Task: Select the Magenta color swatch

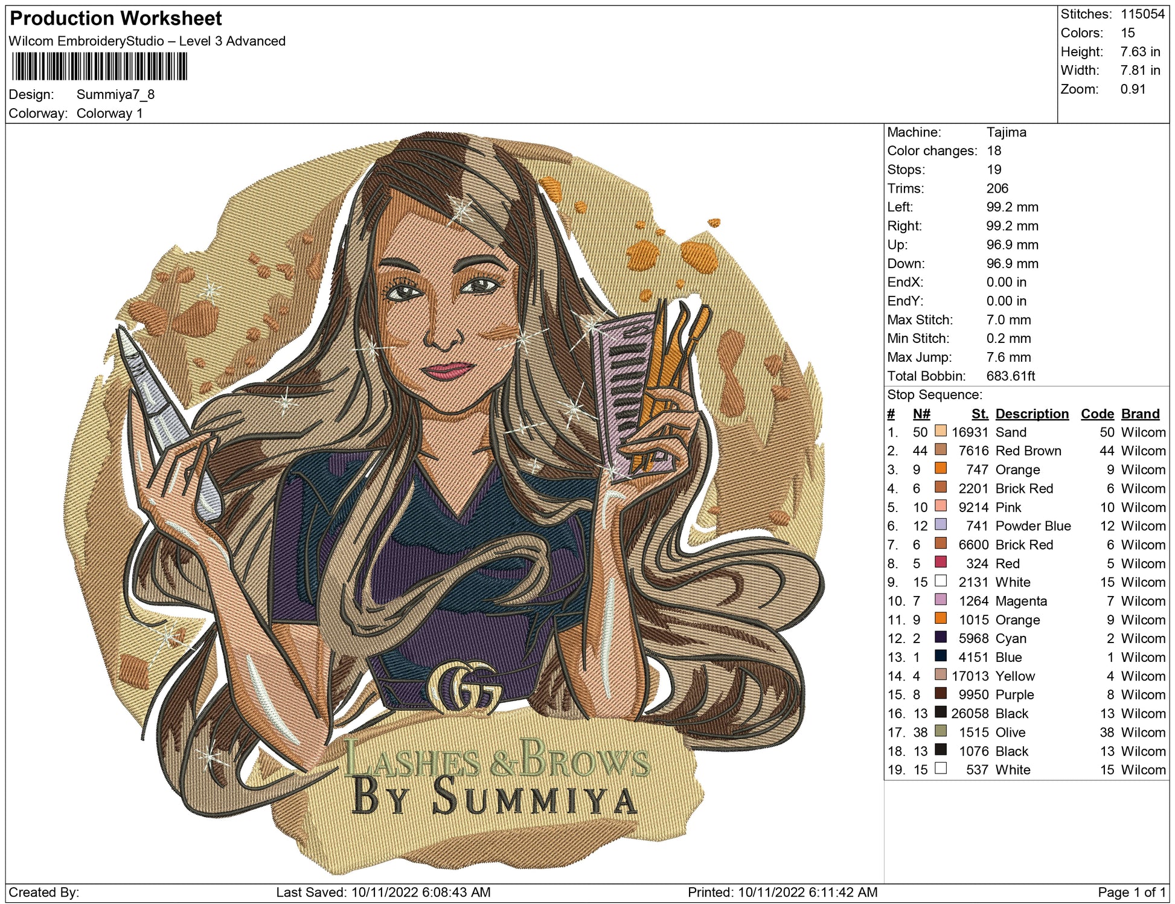Action: point(940,600)
